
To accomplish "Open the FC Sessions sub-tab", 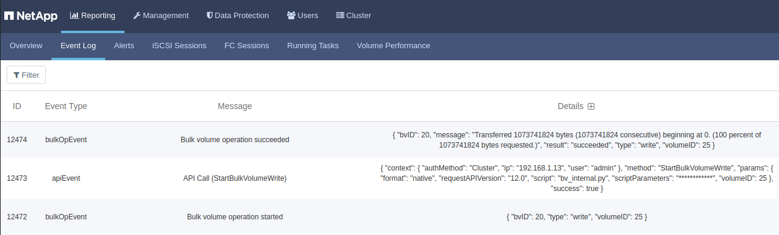I will click(247, 46).
